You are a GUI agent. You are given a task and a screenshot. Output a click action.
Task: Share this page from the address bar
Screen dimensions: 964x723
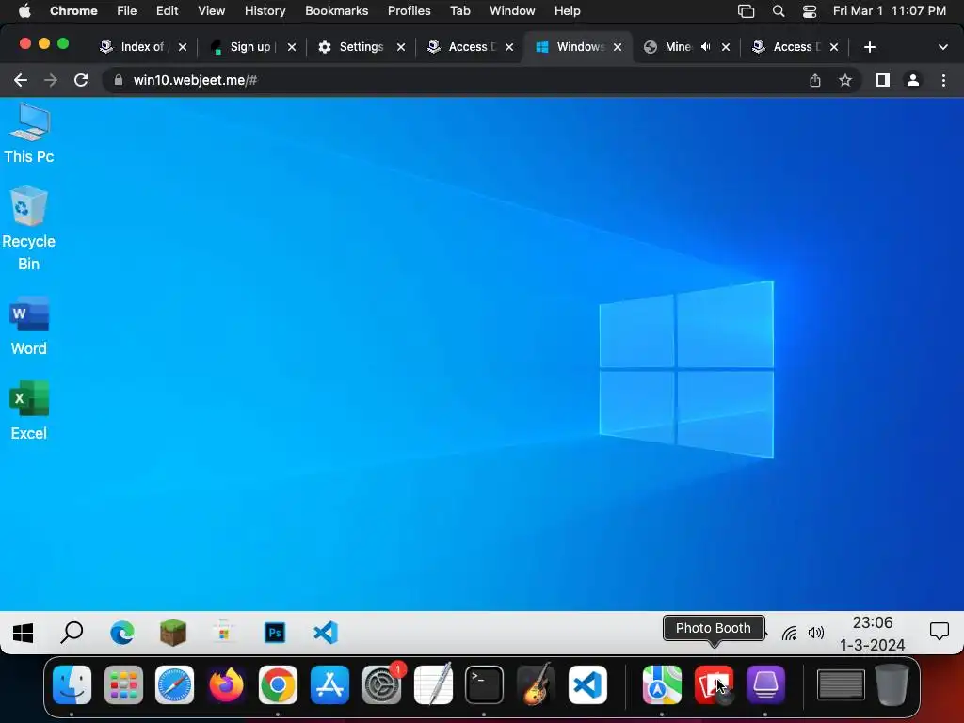point(815,80)
